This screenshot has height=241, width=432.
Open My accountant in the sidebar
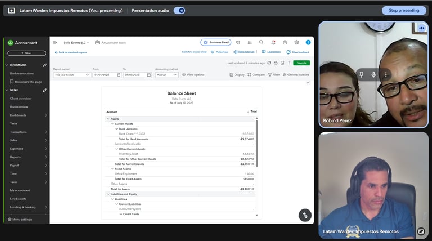coord(20,190)
